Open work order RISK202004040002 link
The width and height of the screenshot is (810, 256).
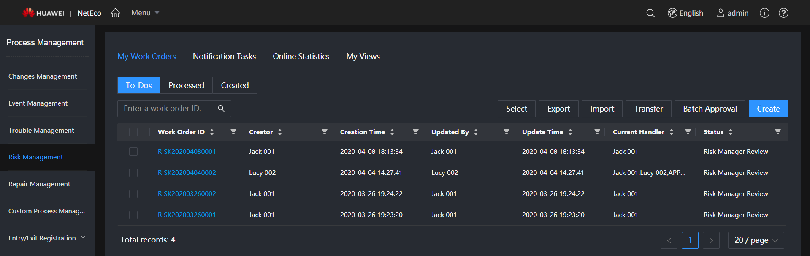pyautogui.click(x=187, y=173)
